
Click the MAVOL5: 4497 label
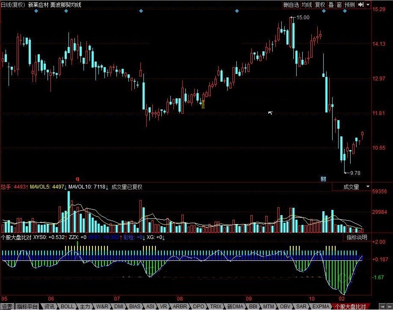point(48,187)
